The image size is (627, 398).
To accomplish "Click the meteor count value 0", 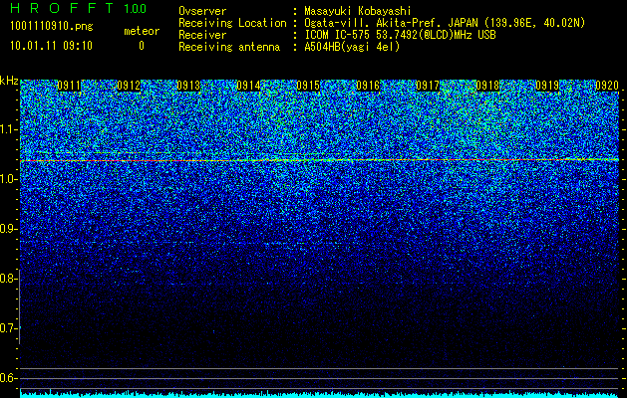I will click(142, 46).
